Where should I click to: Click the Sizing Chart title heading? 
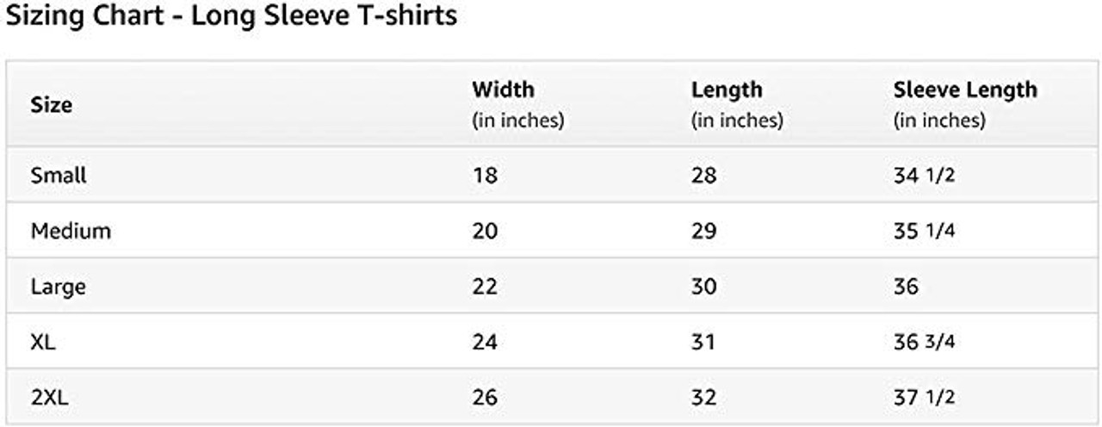click(x=232, y=16)
